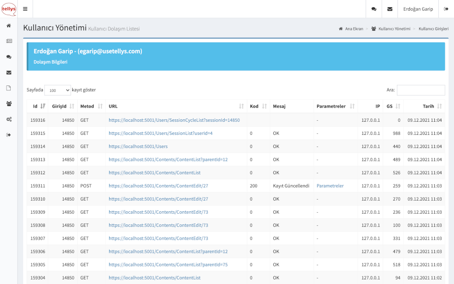Viewport: 454px width, 284px height.
Task: Open the sidebar settings gears icon
Action: (9, 119)
